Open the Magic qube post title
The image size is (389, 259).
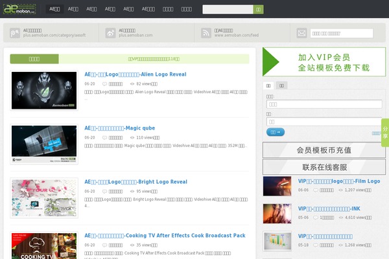120,128
